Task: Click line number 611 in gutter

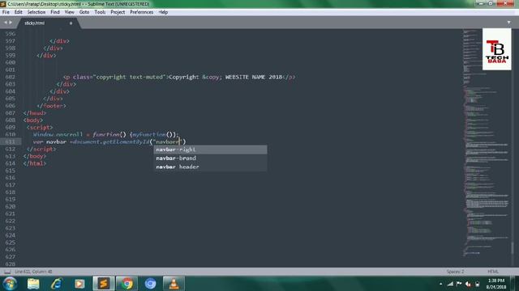Action: (x=11, y=141)
